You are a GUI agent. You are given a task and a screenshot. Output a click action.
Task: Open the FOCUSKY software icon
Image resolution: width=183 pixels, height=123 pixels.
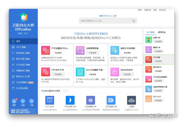point(50,100)
